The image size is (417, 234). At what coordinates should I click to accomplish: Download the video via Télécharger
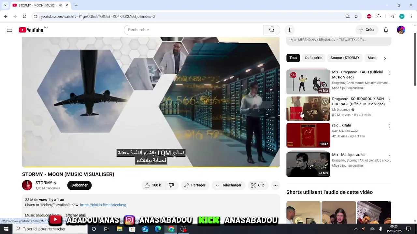228,185
